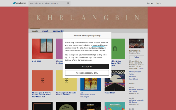Switch to the merch tab
The image size is (176, 110).
[x=45, y=31]
